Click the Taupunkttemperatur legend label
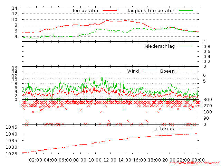Image resolution: width=221 pixels, height=166 pixels. pyautogui.click(x=151, y=11)
